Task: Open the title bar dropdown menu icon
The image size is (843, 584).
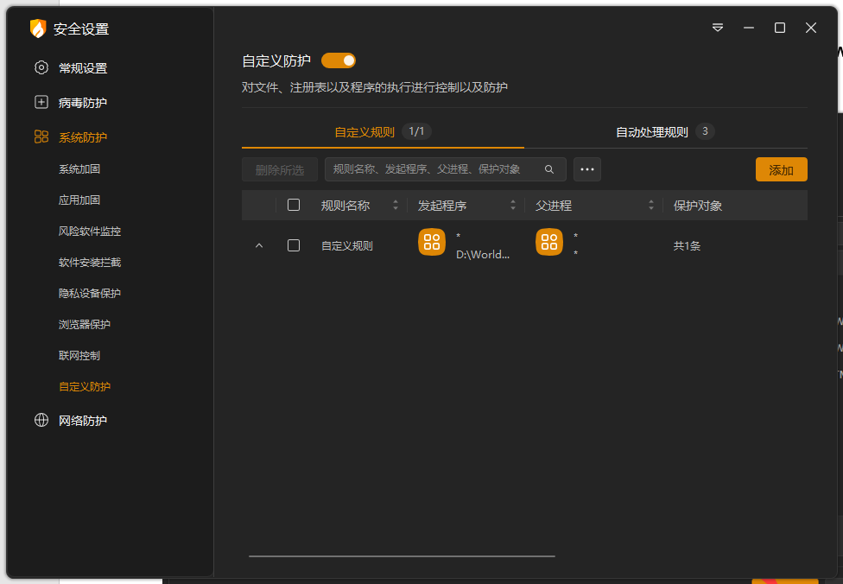Action: 718,28
